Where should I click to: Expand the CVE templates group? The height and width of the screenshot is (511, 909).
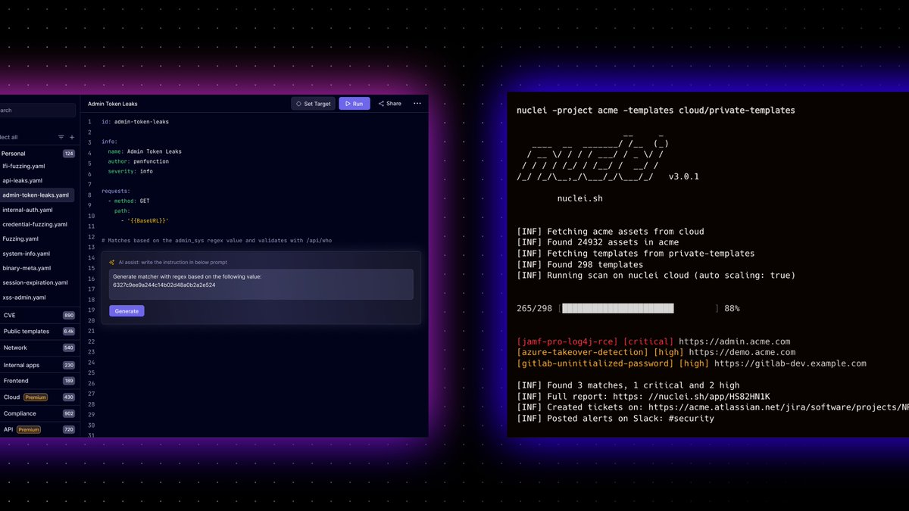click(37, 315)
